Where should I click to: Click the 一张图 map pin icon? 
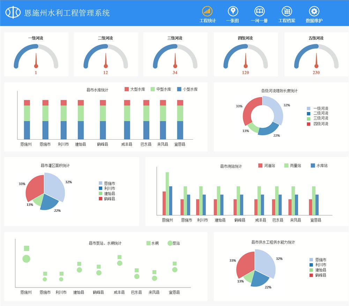[x=232, y=12]
